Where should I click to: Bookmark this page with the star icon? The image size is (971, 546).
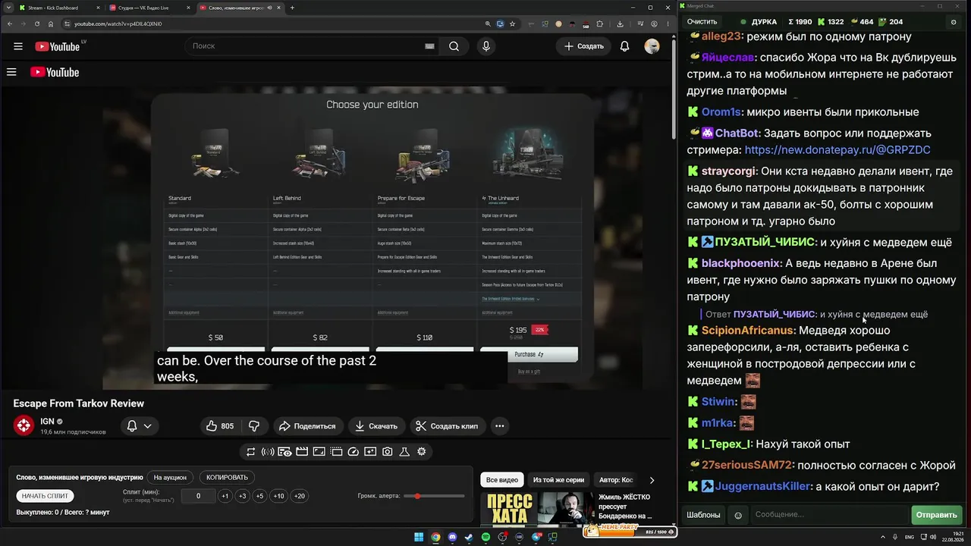tap(511, 24)
